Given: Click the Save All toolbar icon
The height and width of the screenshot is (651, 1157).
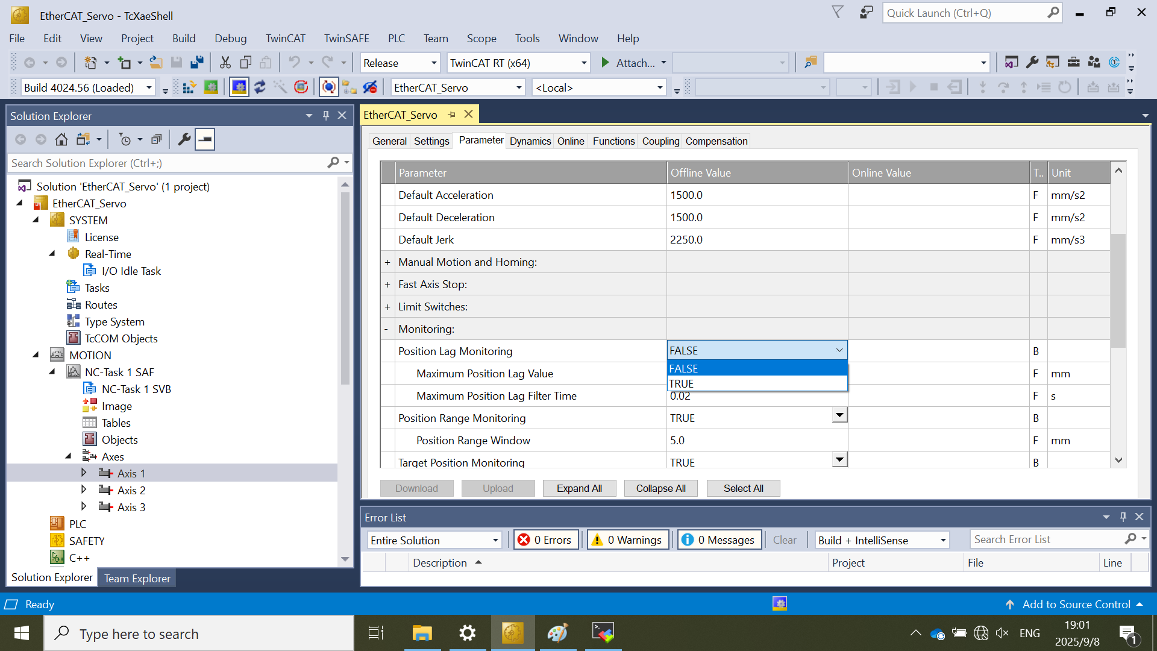Looking at the screenshot, I should (197, 63).
